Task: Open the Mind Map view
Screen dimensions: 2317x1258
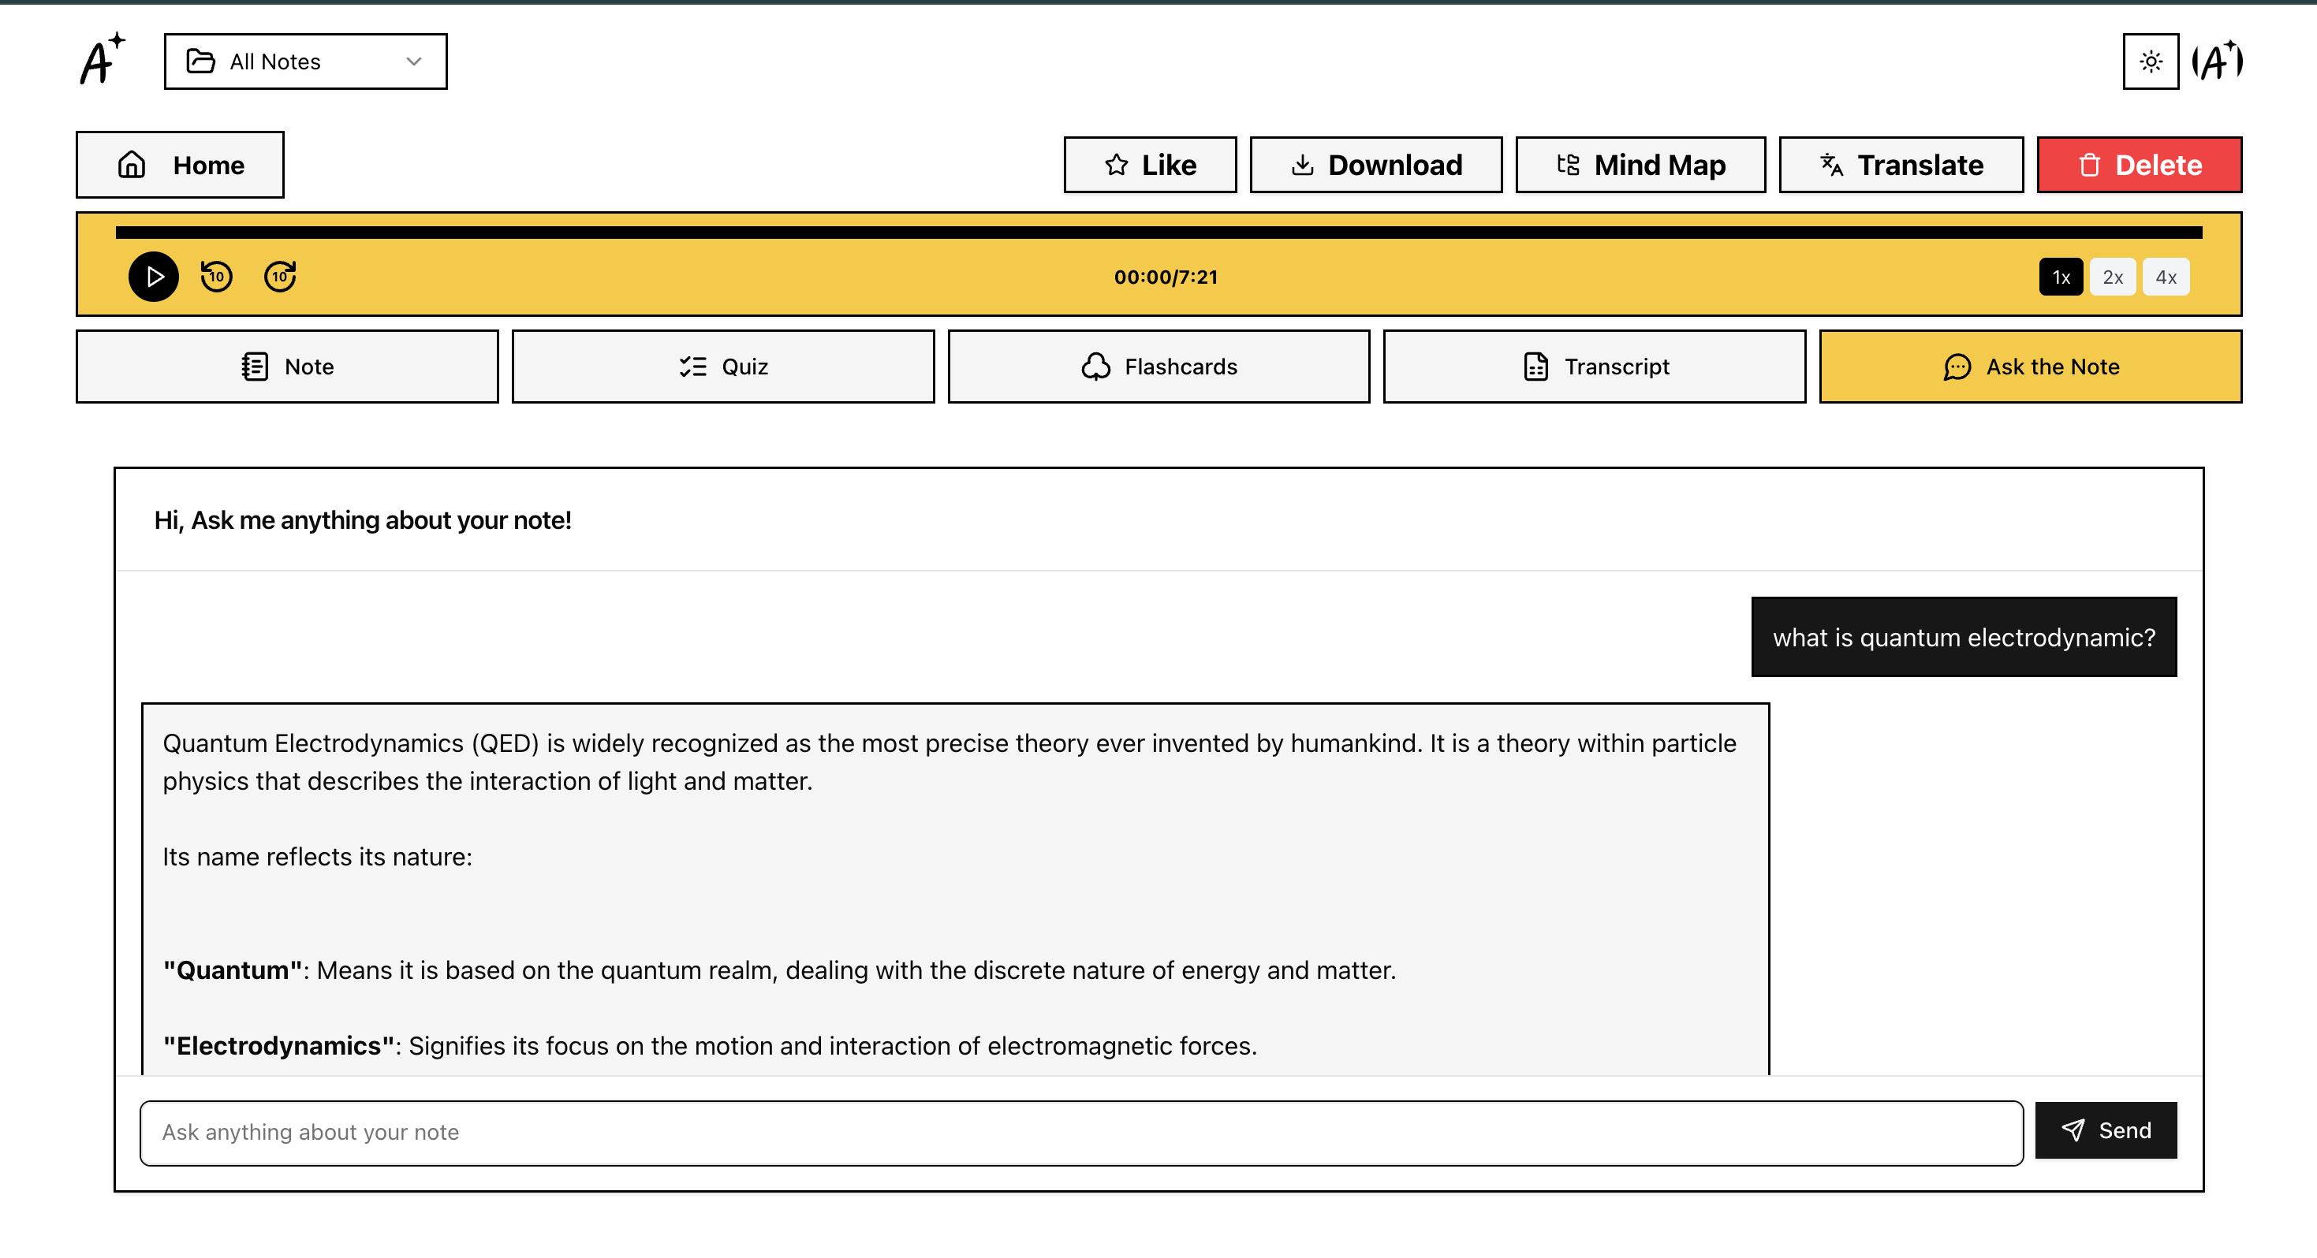Action: pos(1640,165)
